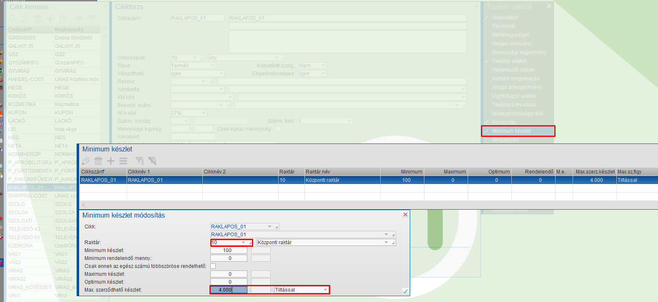The height and width of the screenshot is (302, 658).
Task: Select Alapadatok in További adatok menu
Action: (x=505, y=17)
